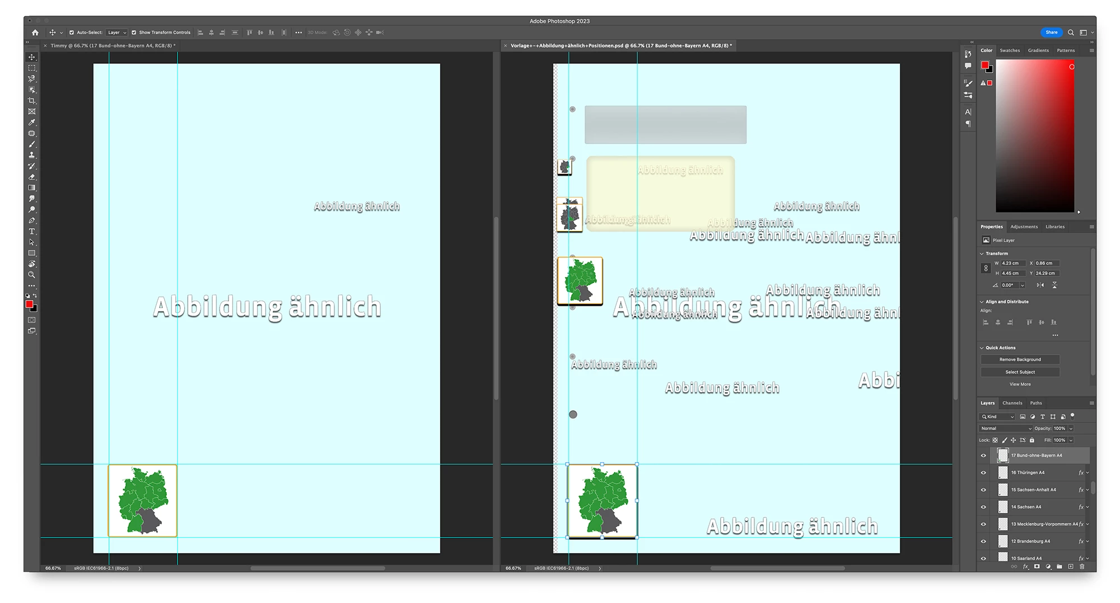The image size is (1120, 603).
Task: Select the Eraser tool
Action: [32, 177]
